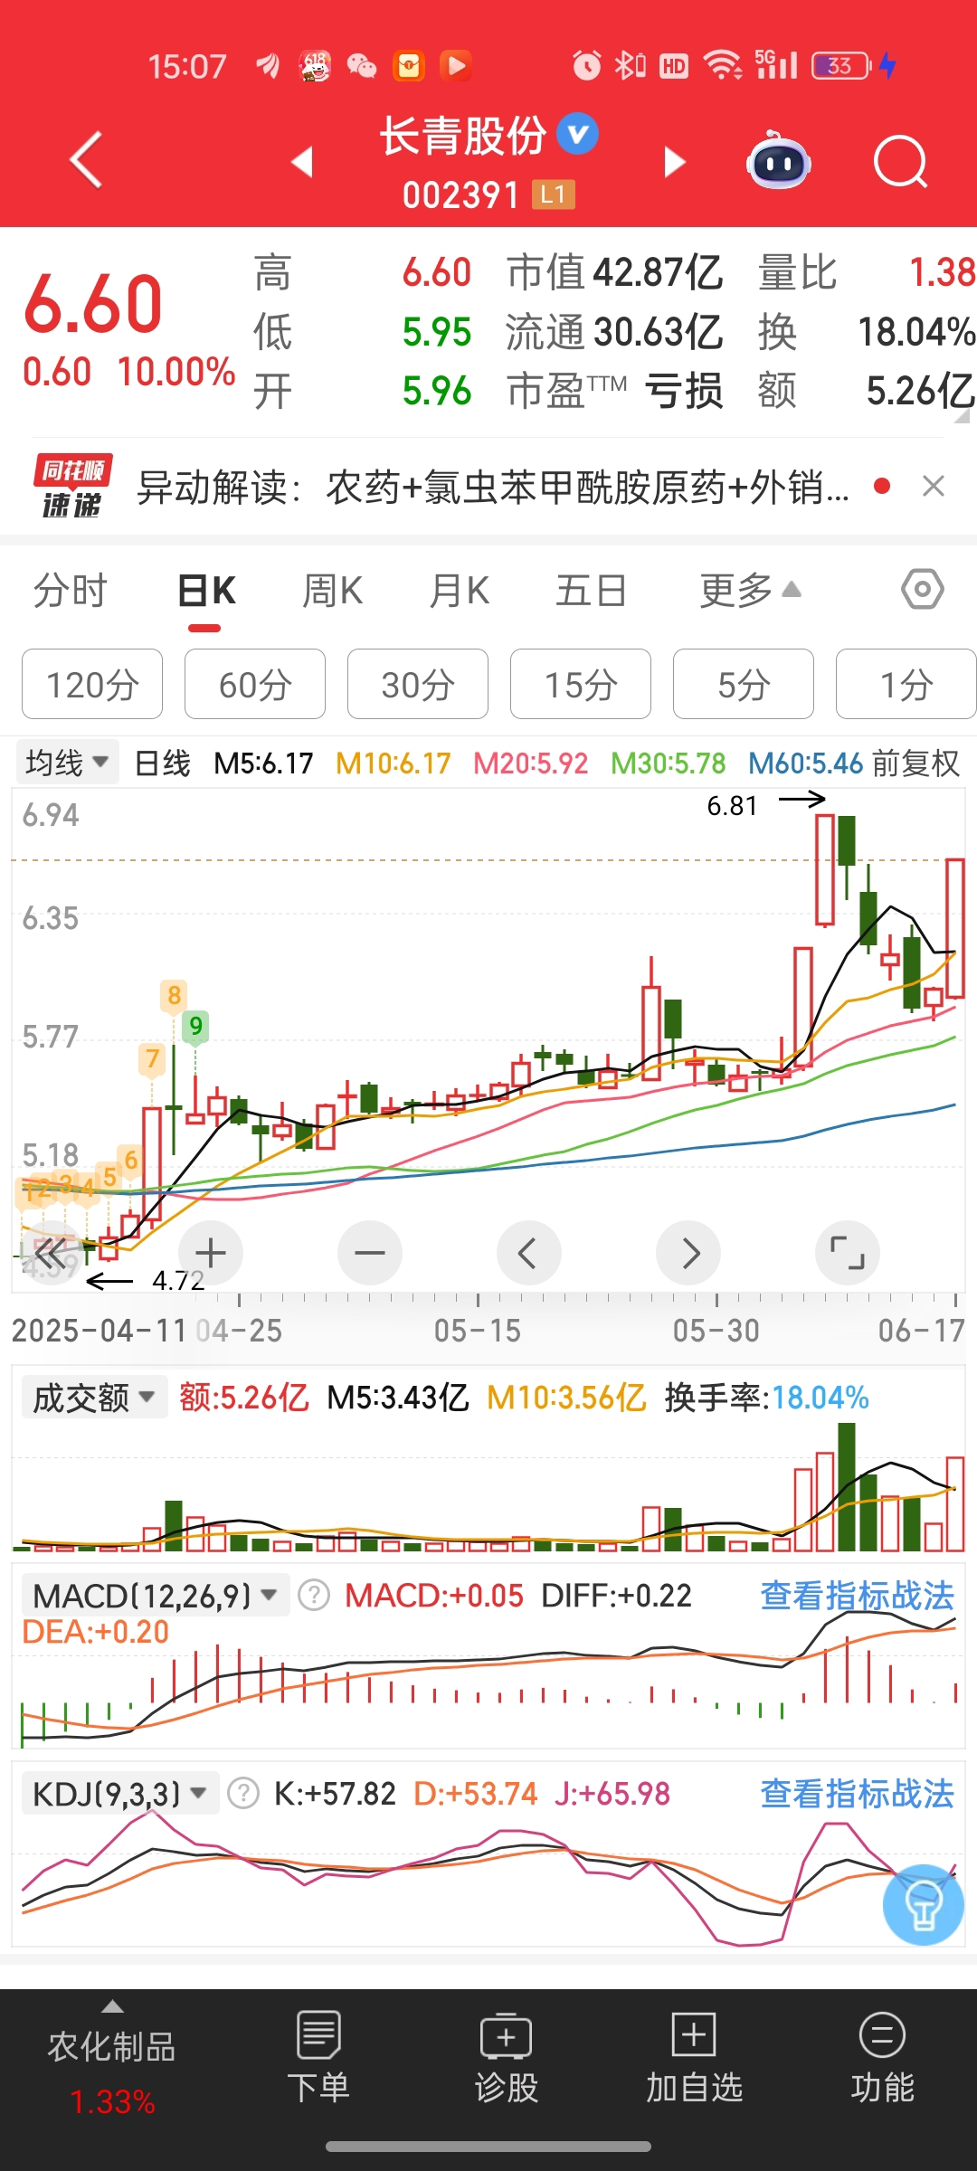Tap the M60:5.46 moving average label
Viewport: 977px width, 2171px height.
pyautogui.click(x=805, y=763)
